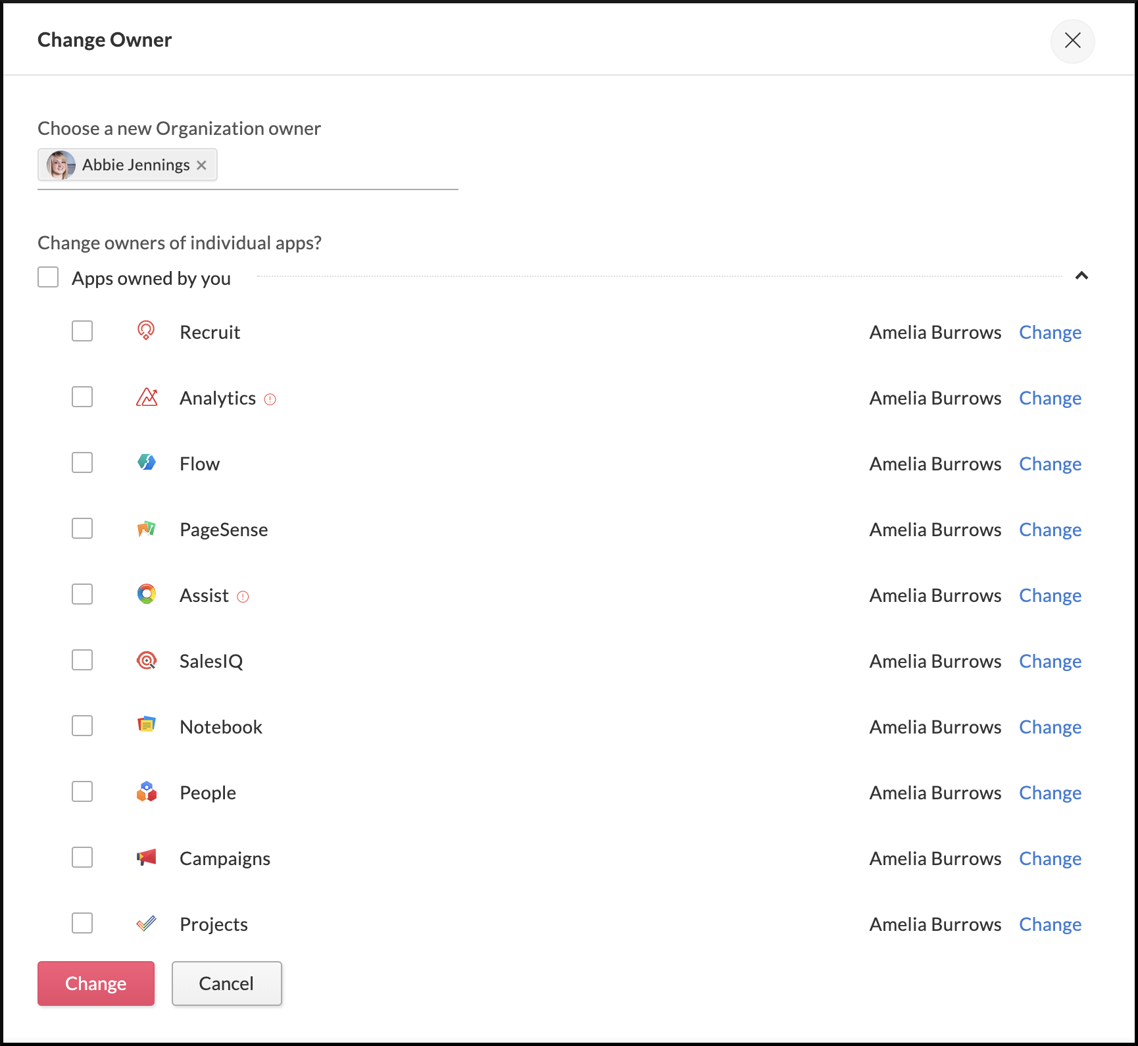Image resolution: width=1138 pixels, height=1046 pixels.
Task: Click the info alert icon next to Assist
Action: click(x=243, y=597)
